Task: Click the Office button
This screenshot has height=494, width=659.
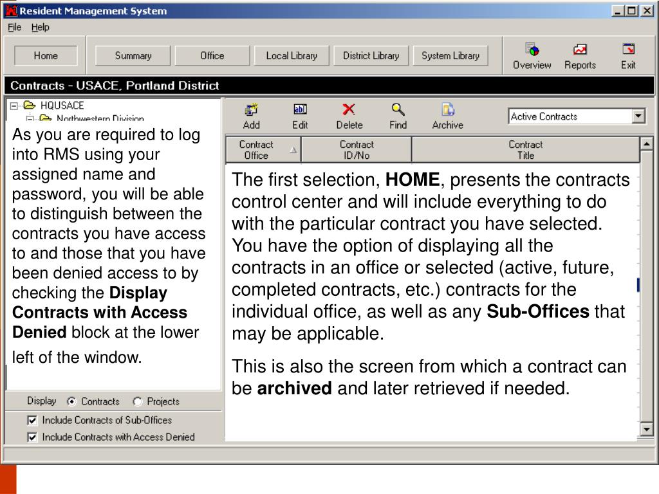Action: [x=212, y=55]
